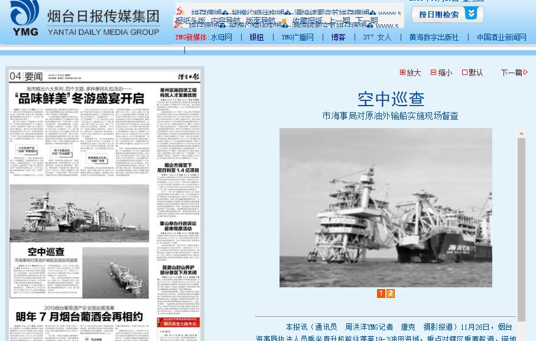Screen dimensions: 536x341
Task: Open 黄海数字出版社 link
Action: [x=434, y=37]
